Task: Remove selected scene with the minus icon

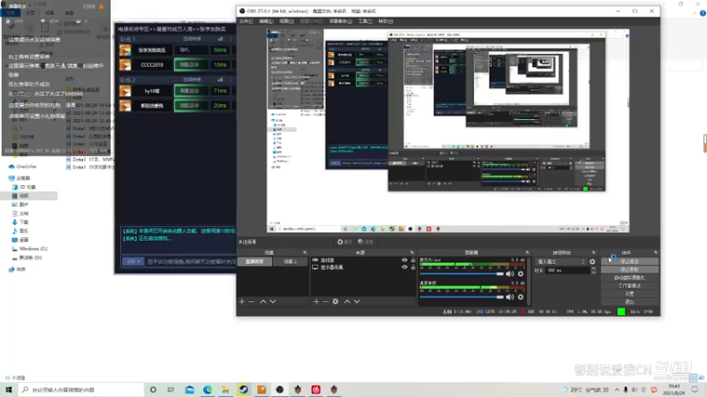Action: [x=252, y=301]
